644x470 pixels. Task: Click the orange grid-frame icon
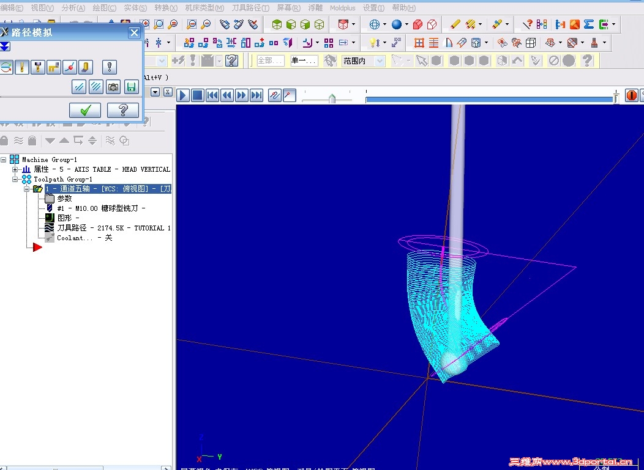point(419,43)
